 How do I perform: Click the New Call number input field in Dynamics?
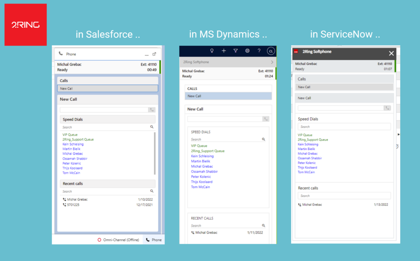coord(226,119)
